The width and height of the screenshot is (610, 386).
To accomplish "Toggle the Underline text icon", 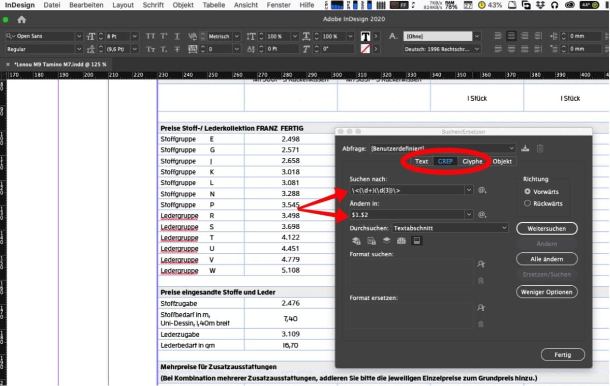I will click(177, 37).
